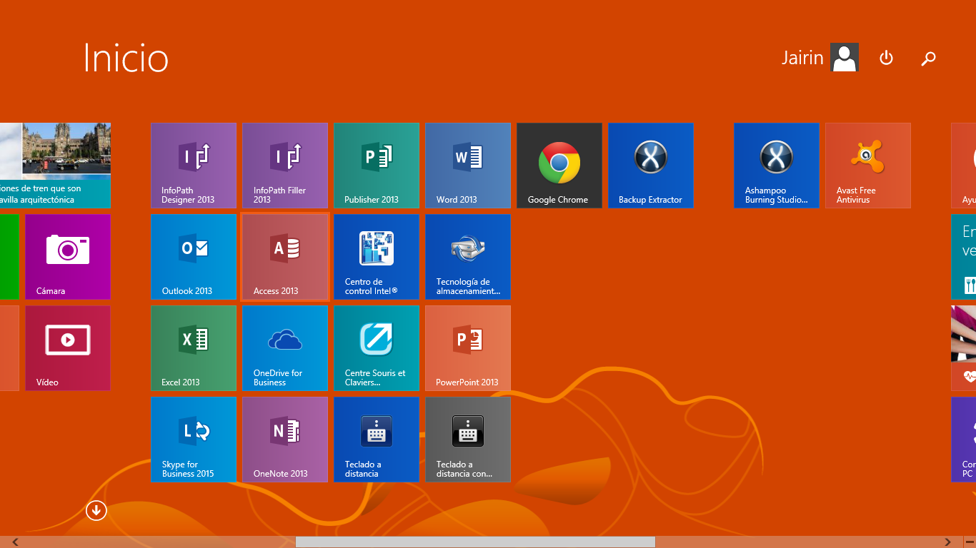Open PowerPoint 2013
The image size is (976, 548).
[x=468, y=347]
